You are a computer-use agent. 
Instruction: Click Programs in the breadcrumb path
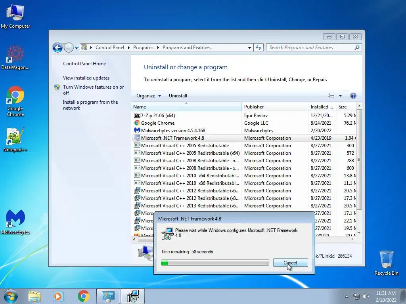click(x=143, y=47)
